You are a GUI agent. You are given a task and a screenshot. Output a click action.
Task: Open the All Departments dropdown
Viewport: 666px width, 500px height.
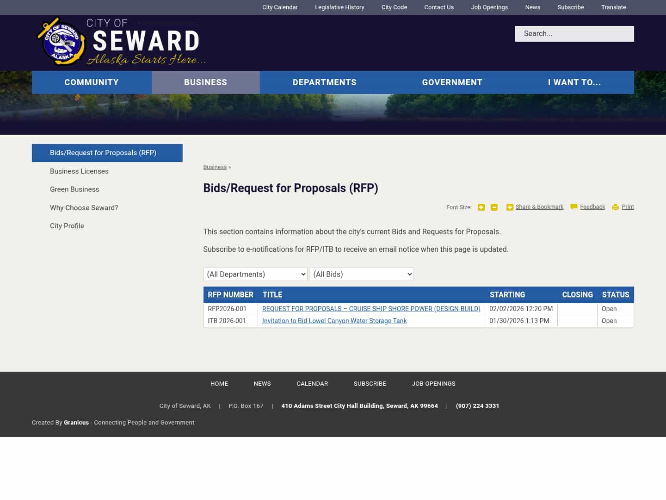click(x=255, y=274)
